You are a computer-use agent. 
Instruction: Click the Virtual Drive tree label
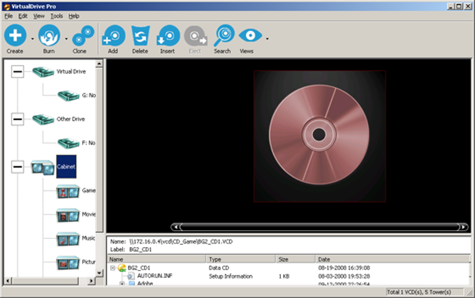(71, 72)
